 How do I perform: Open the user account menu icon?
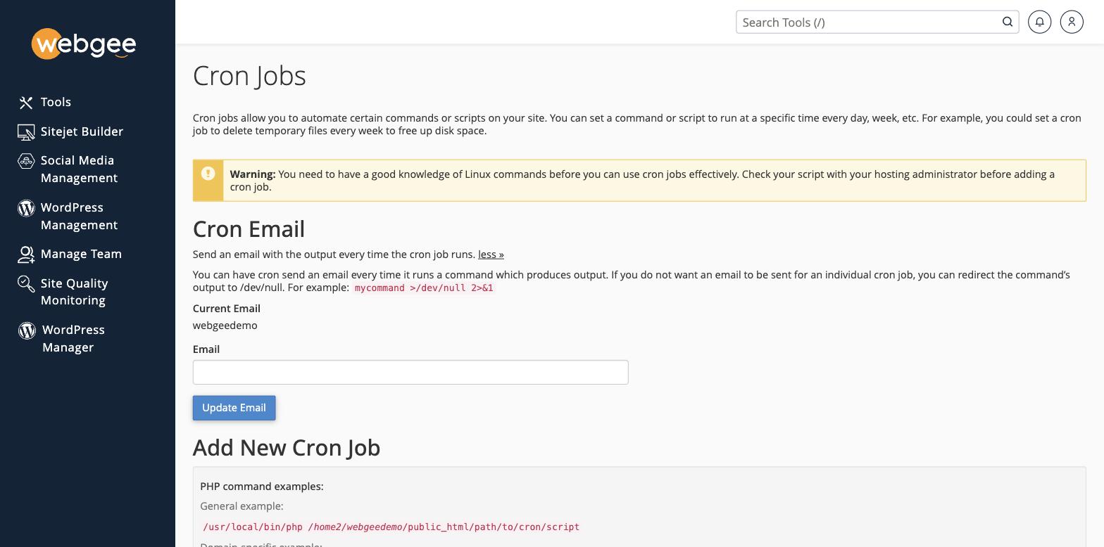[x=1072, y=22]
